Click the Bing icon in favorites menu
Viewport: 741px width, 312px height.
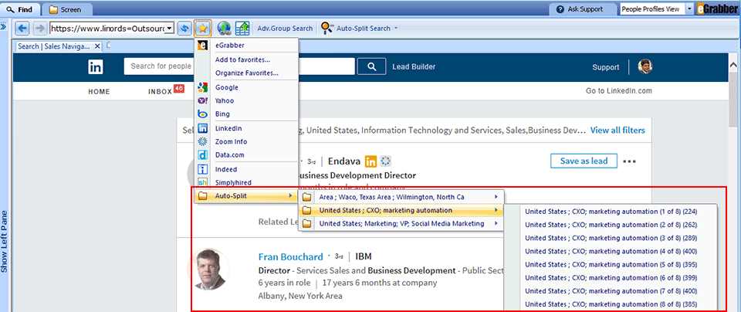(x=203, y=114)
